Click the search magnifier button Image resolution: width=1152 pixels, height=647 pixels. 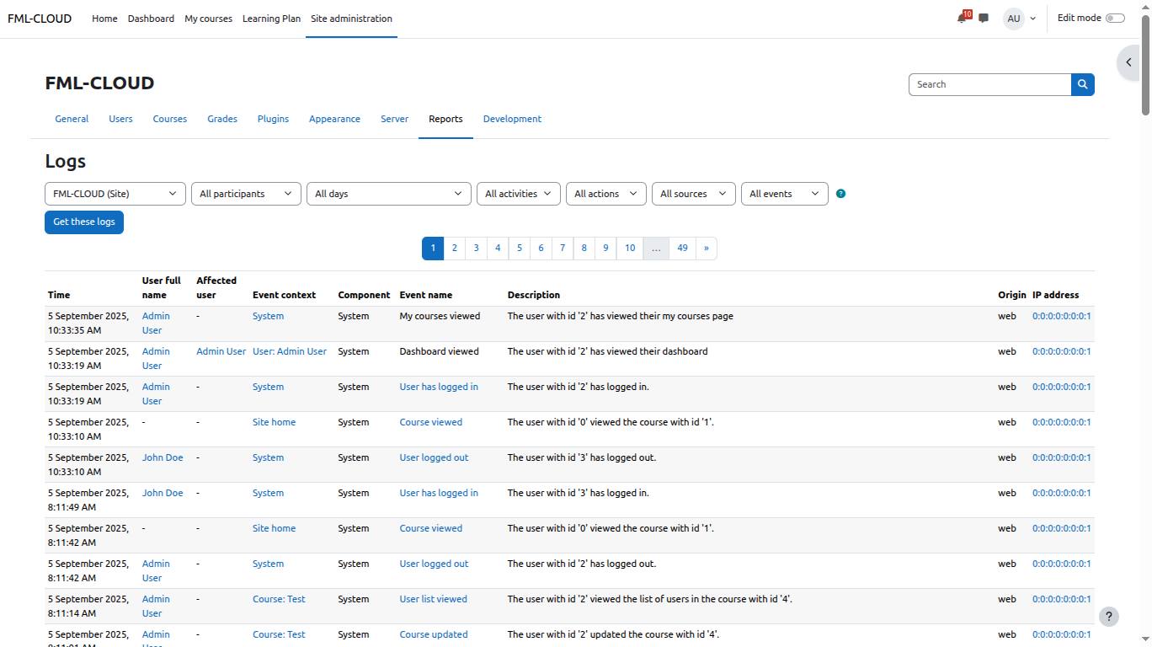tap(1083, 84)
